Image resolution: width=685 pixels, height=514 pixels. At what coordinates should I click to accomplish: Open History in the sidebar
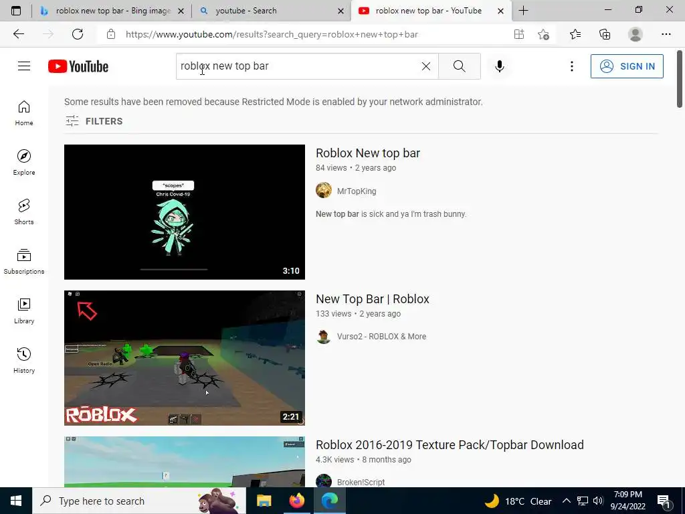point(24,360)
